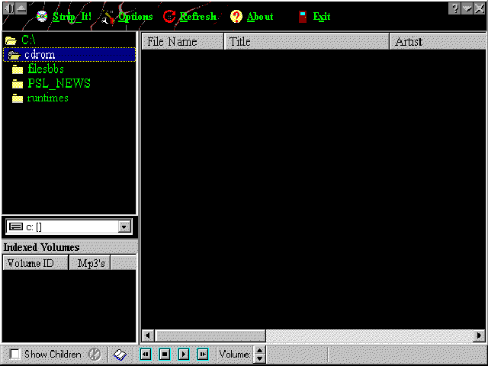Enable the Show Children checkbox
488x366 pixels.
click(15, 355)
